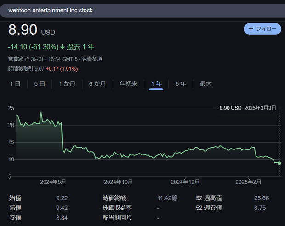Click the green endpoint dot on chart
Viewport: 285px width, 226px height.
pyautogui.click(x=279, y=163)
